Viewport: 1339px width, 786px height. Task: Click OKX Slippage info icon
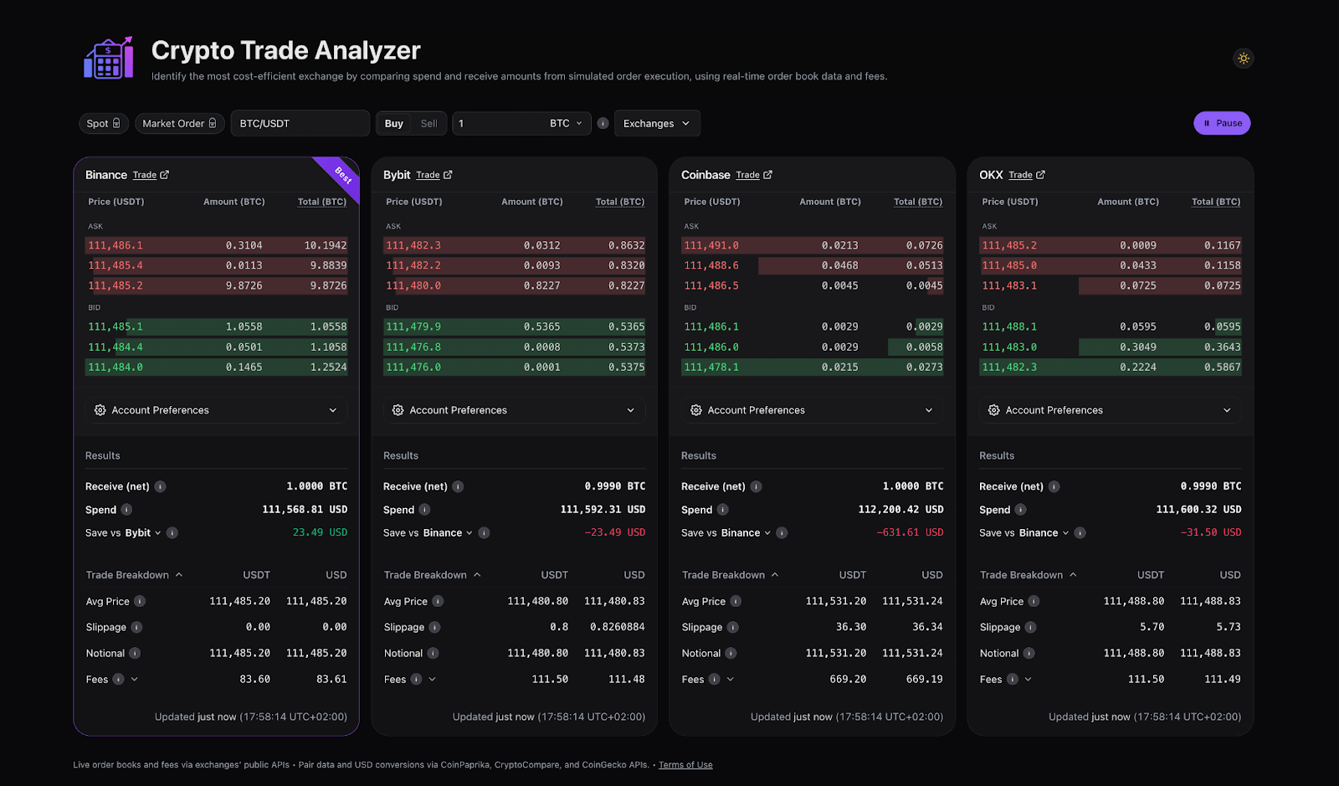click(1030, 627)
